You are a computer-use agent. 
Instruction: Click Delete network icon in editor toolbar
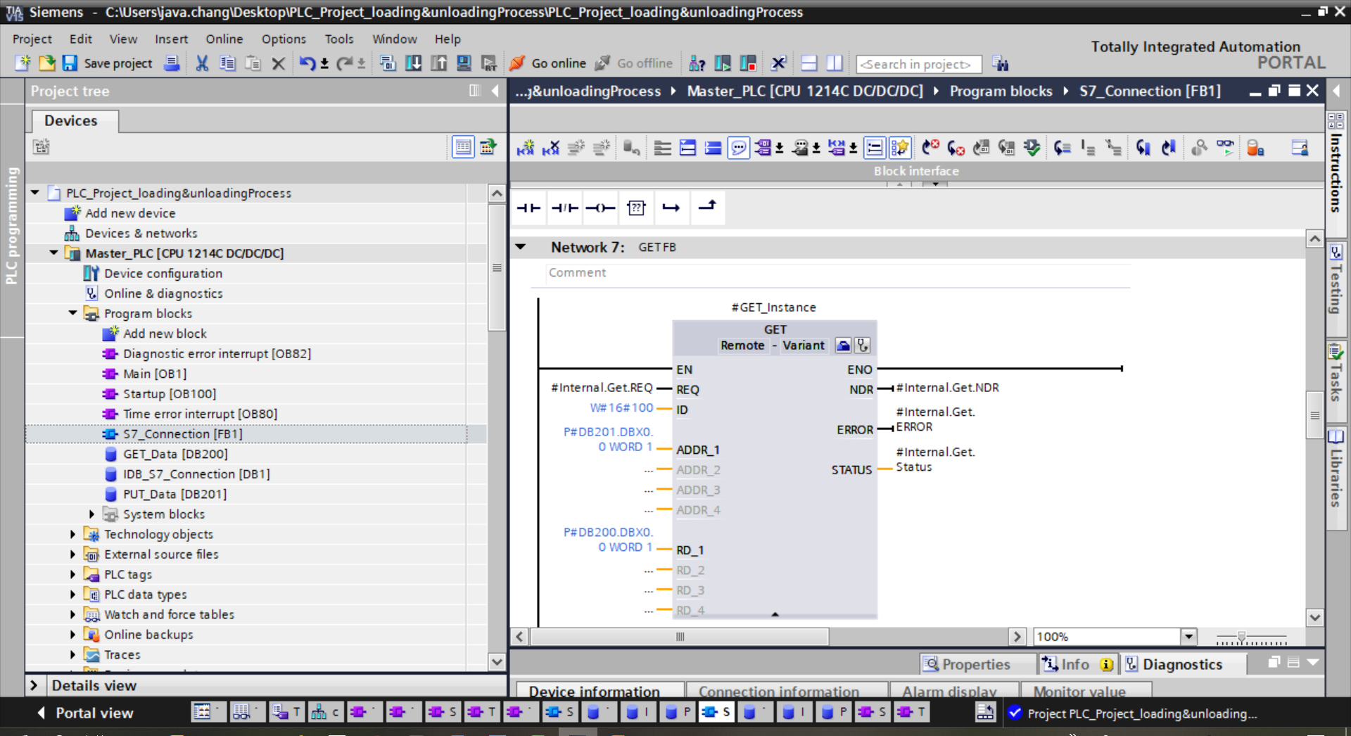551,147
